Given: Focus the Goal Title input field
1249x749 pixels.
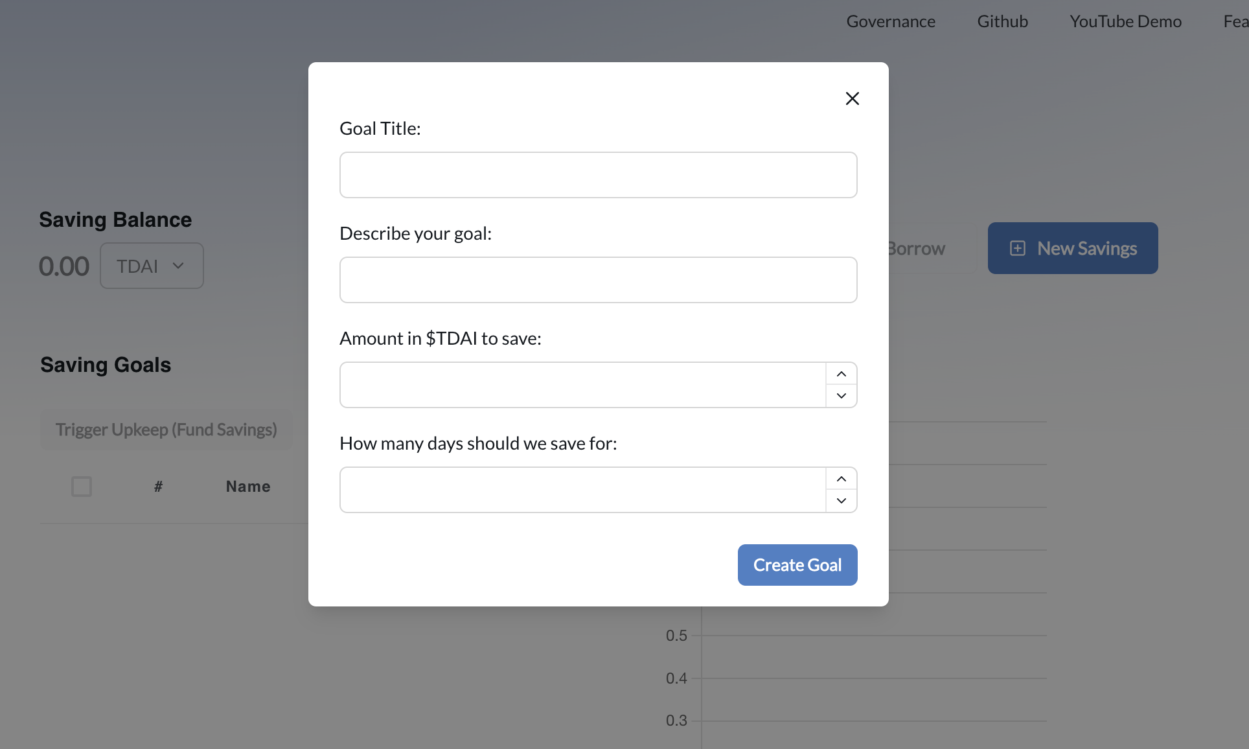Looking at the screenshot, I should pyautogui.click(x=598, y=175).
